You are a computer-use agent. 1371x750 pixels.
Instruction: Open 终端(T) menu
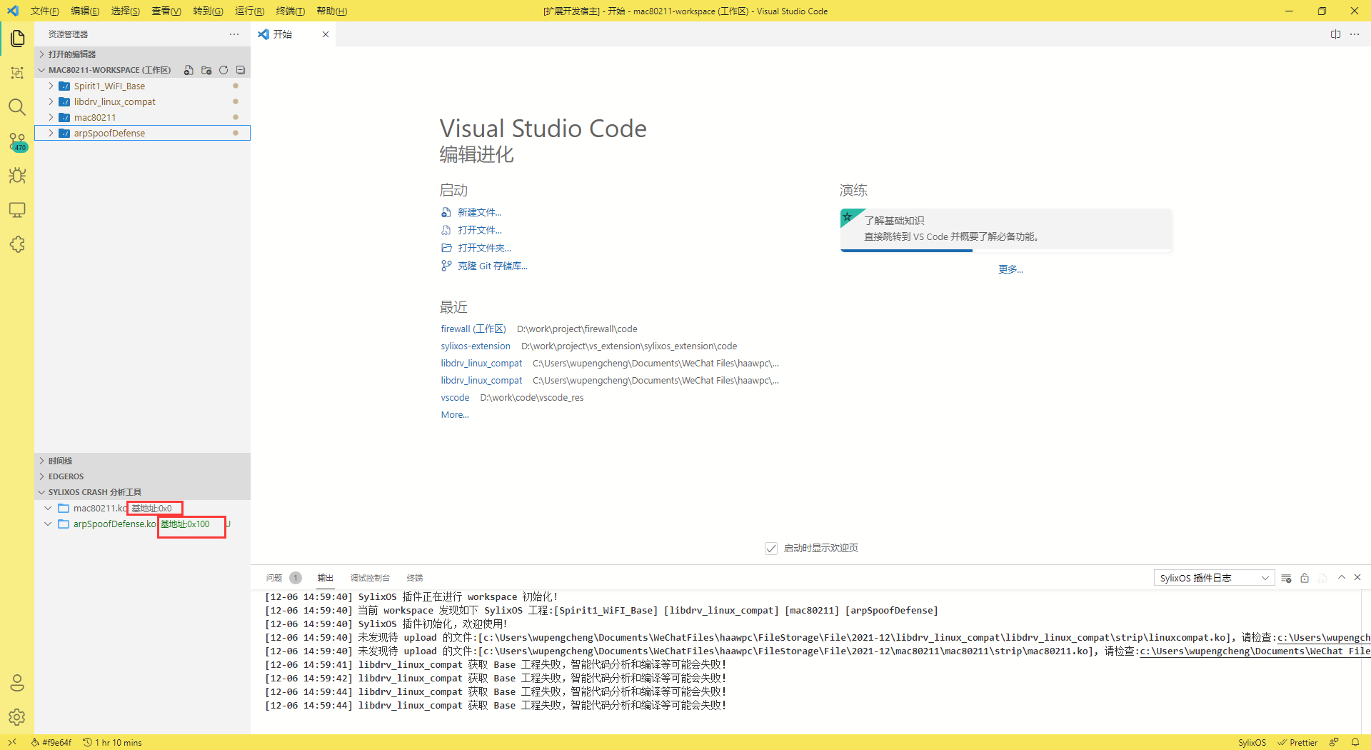290,11
